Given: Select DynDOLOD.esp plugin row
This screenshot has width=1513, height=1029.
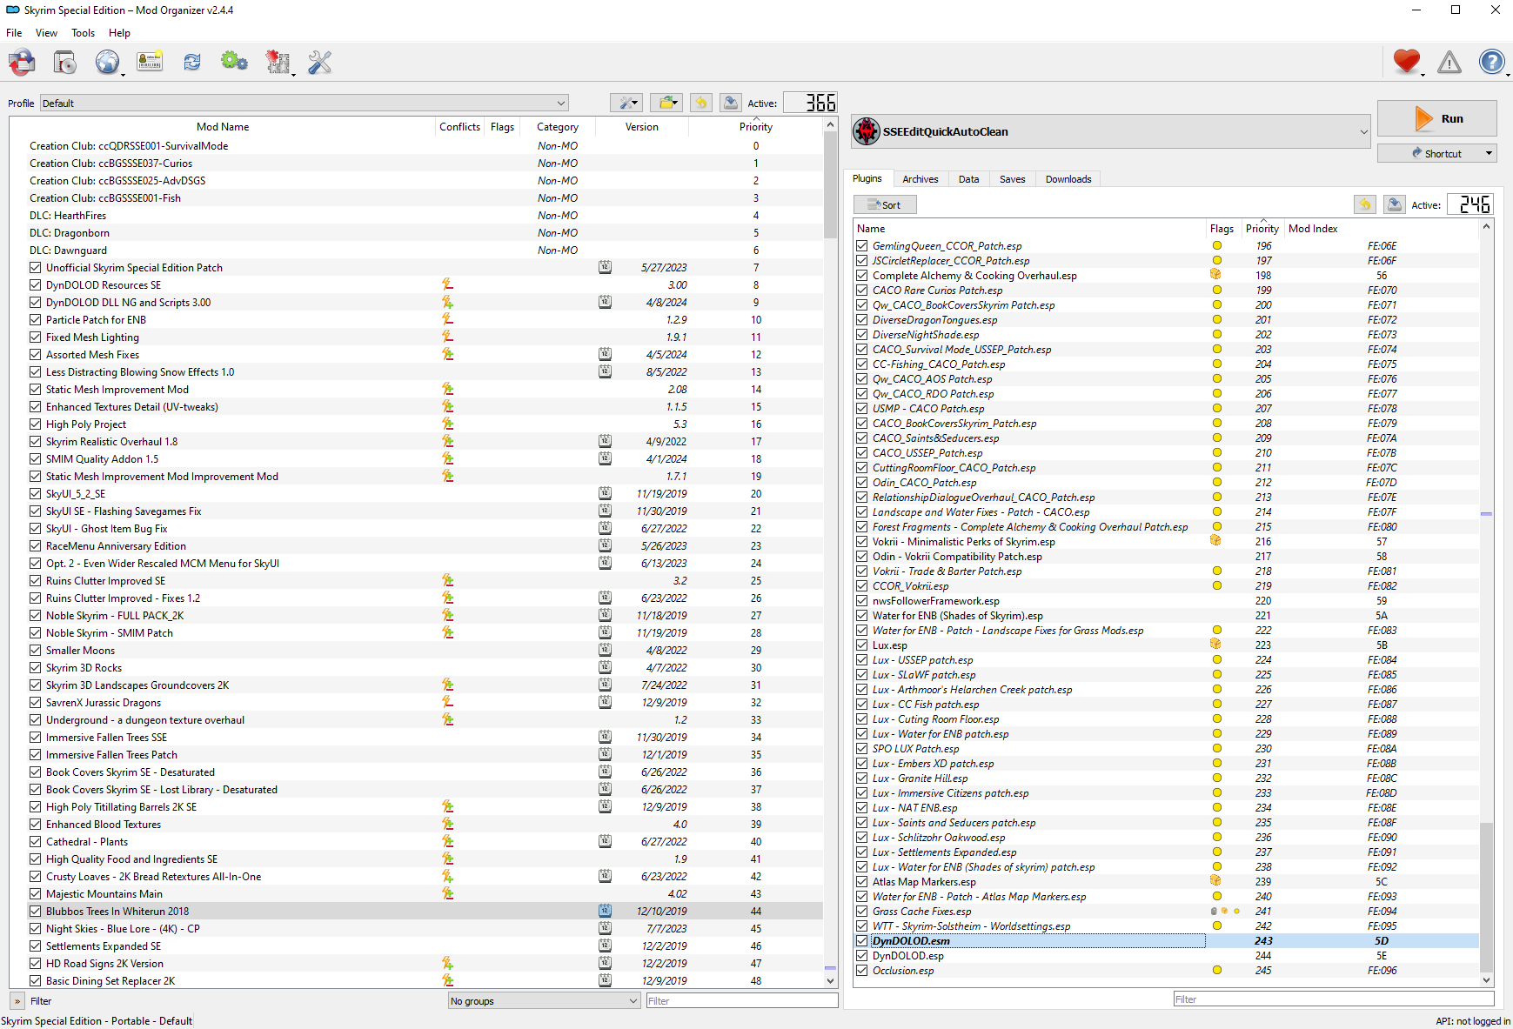Looking at the screenshot, I should click(1166, 956).
